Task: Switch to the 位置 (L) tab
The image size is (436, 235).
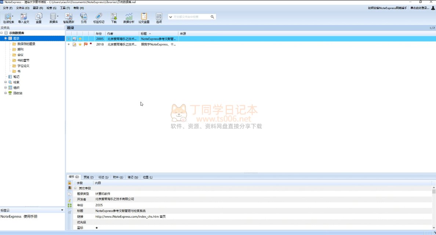Action: 148,177
